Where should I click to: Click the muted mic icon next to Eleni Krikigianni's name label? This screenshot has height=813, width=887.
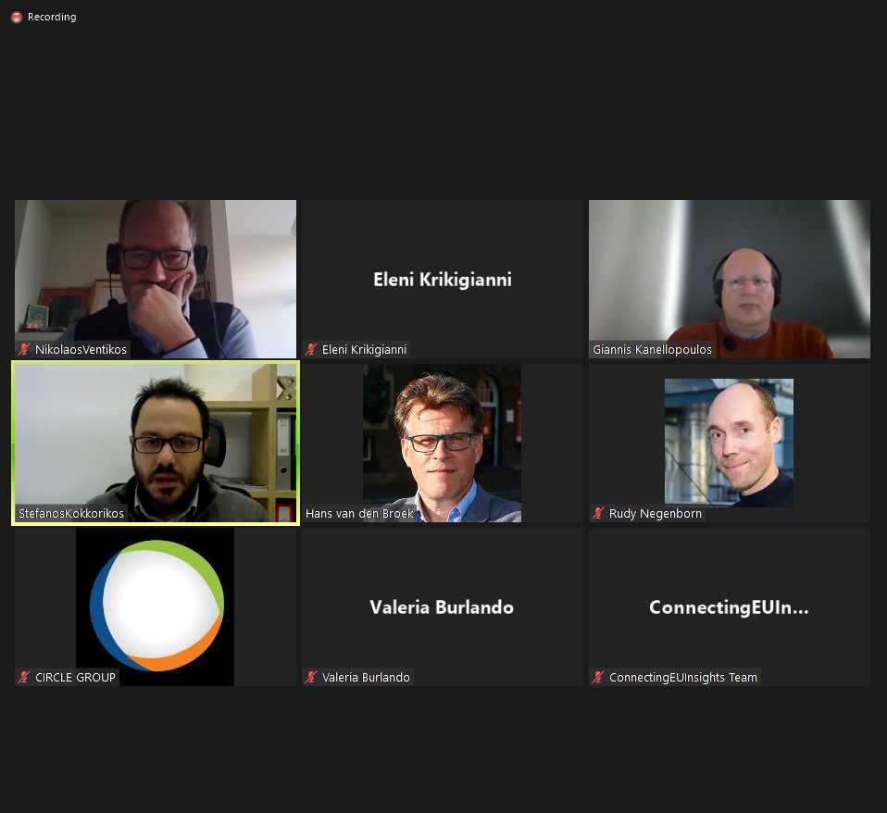click(x=311, y=349)
